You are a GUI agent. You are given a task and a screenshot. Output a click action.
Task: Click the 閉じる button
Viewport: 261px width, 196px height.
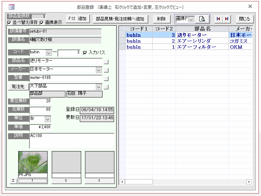245,19
